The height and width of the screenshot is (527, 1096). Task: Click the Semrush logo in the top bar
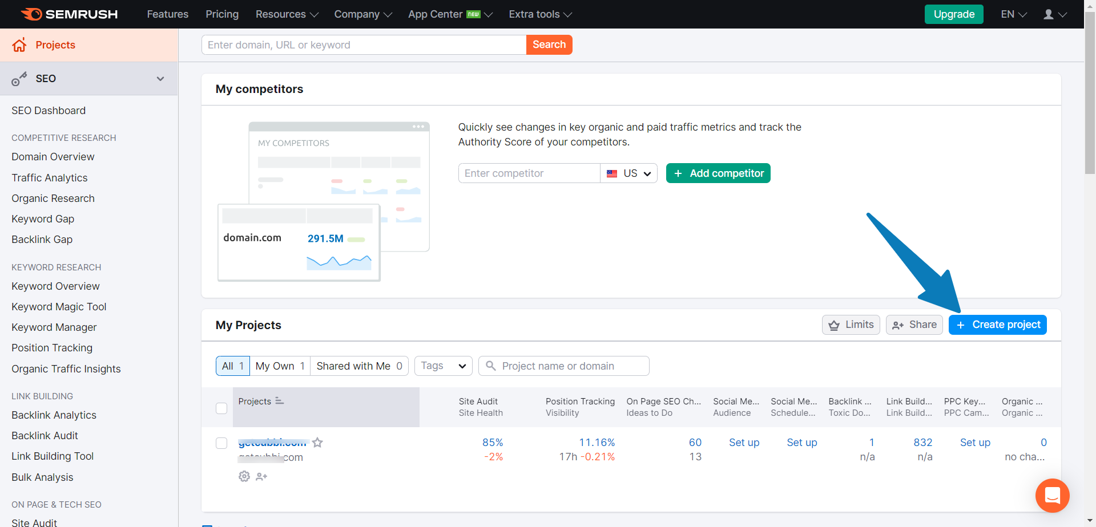[68, 14]
